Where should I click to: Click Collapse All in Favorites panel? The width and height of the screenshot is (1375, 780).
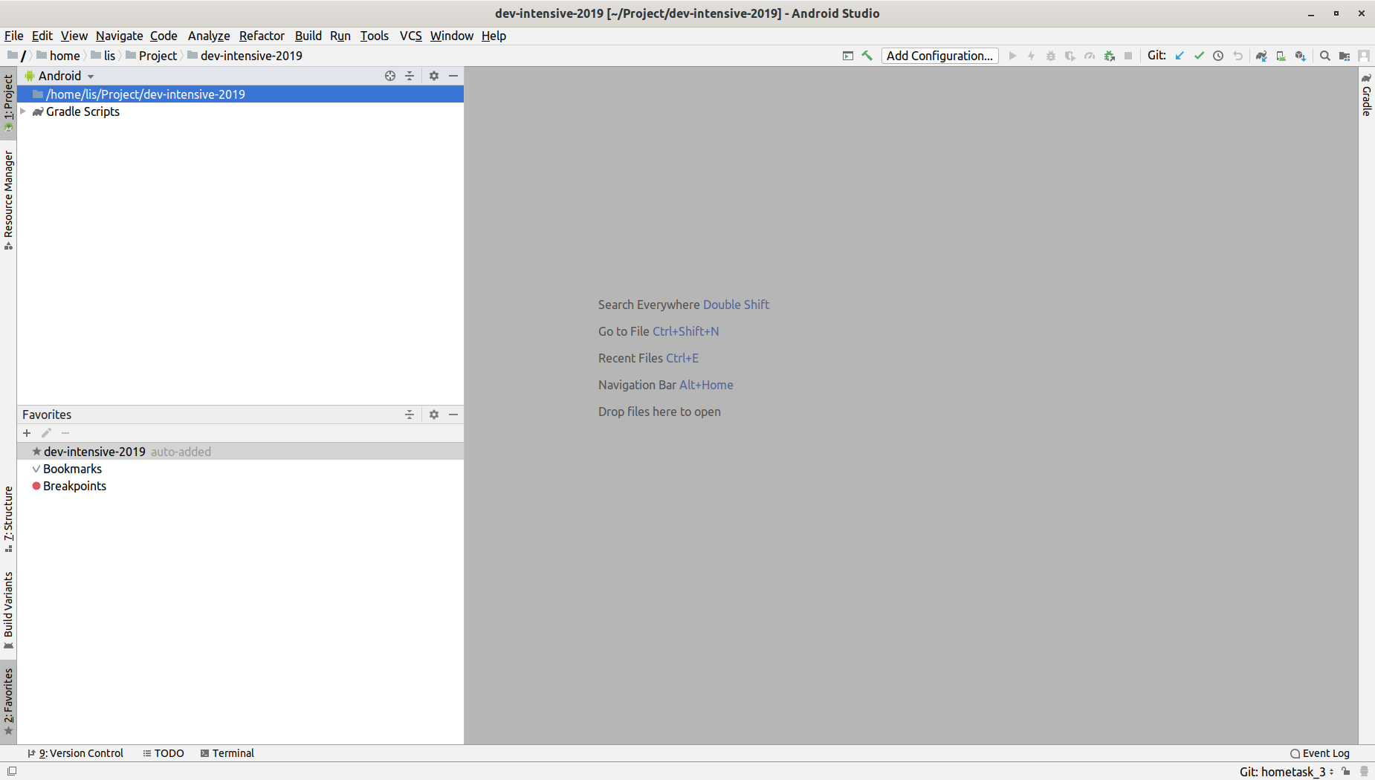click(x=410, y=415)
